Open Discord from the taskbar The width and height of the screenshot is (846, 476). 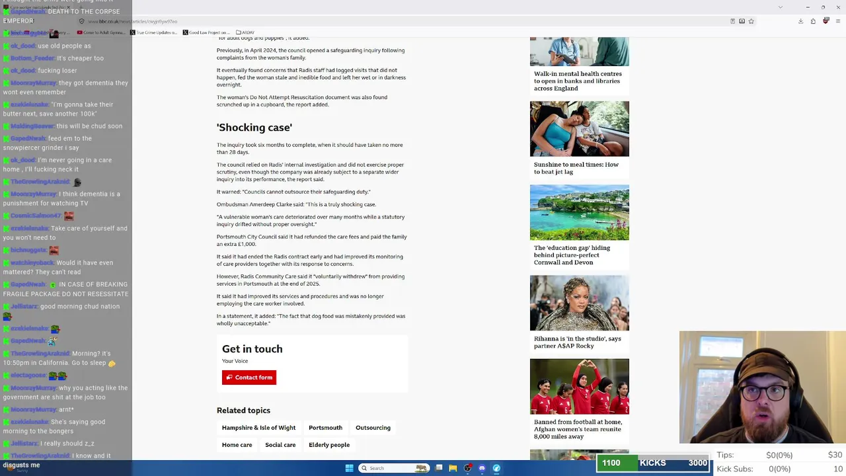482,468
